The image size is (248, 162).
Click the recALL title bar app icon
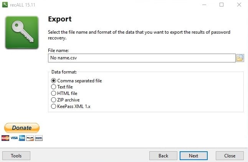click(x=5, y=5)
